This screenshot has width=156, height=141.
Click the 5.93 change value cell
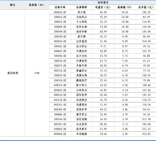[x=37, y=73]
